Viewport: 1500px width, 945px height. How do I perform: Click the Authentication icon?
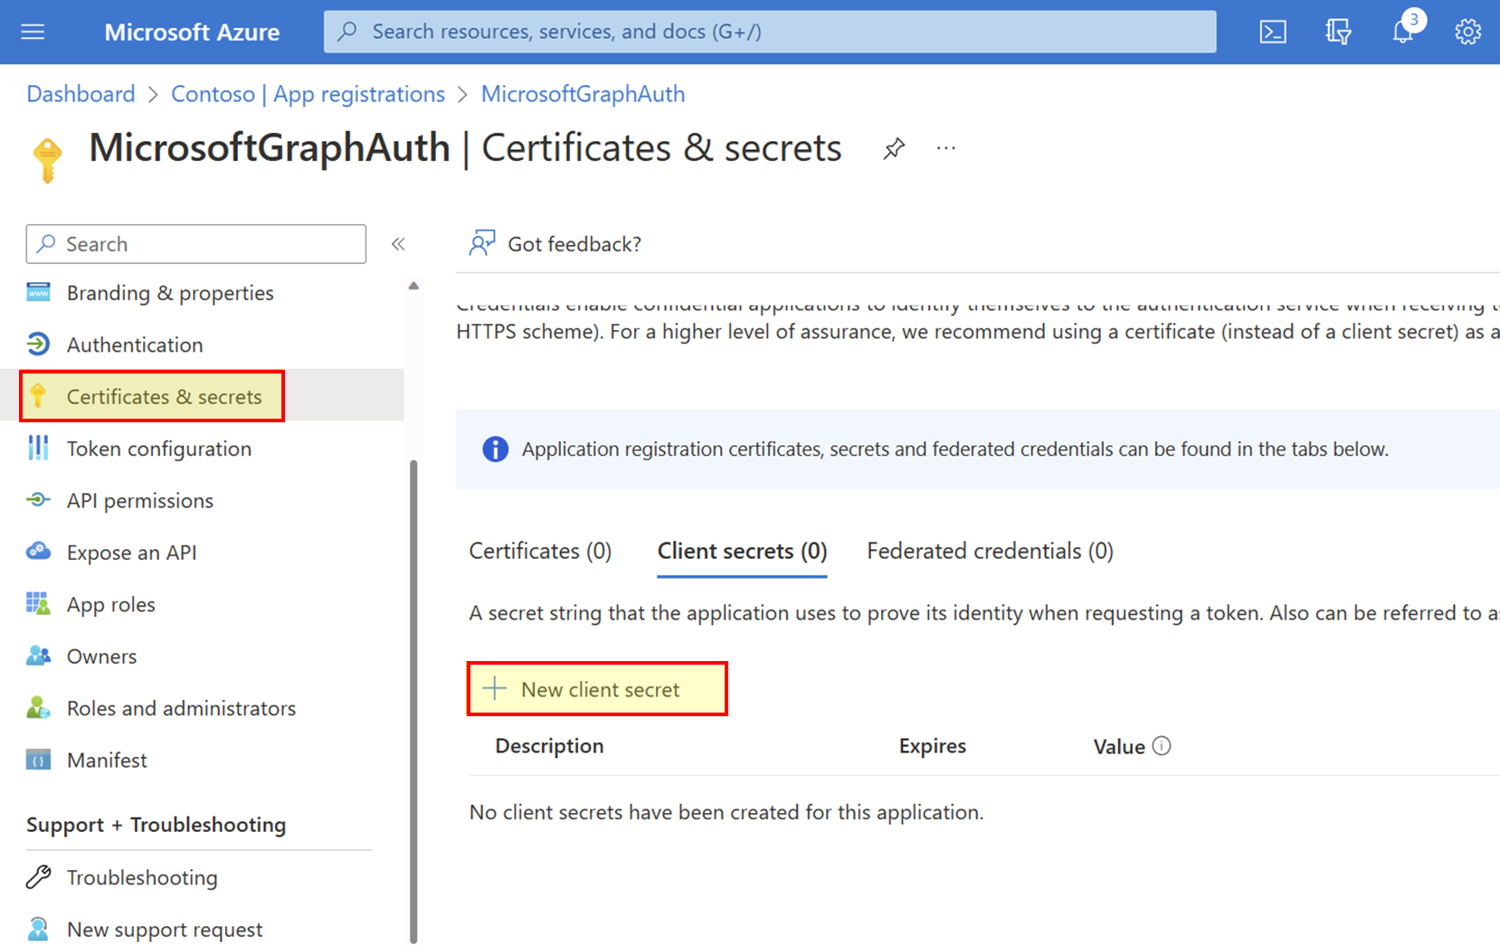tap(38, 345)
